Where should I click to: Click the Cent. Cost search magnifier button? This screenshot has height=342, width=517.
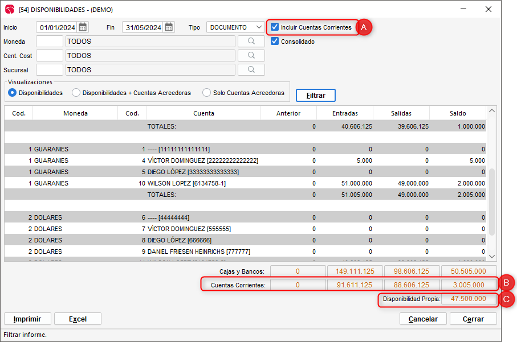(251, 56)
